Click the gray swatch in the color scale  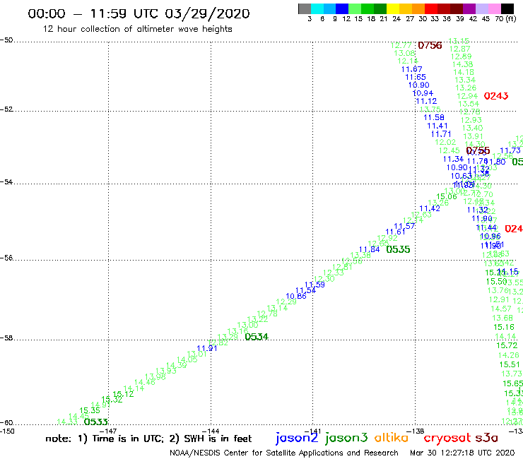(305, 8)
